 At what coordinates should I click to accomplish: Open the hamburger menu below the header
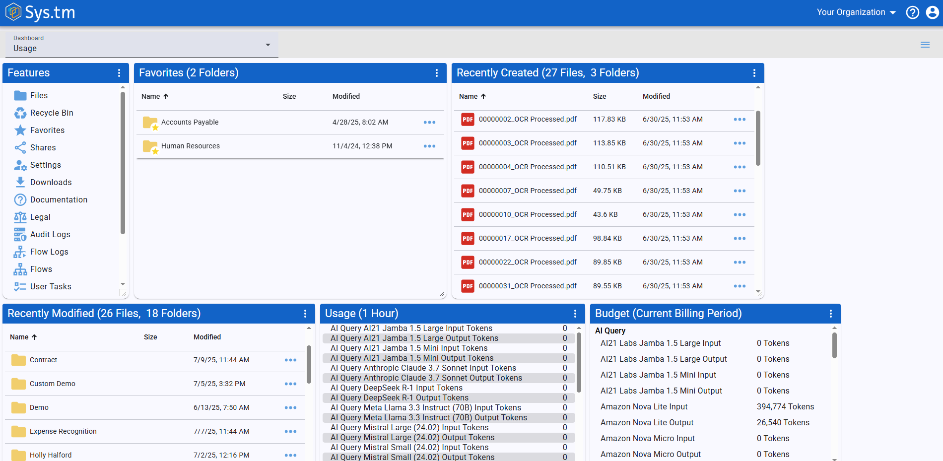coord(925,45)
